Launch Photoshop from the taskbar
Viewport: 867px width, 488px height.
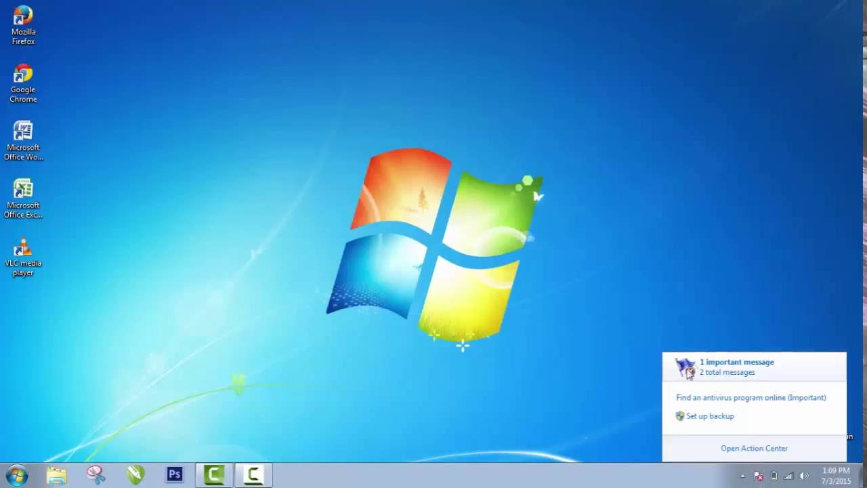175,475
